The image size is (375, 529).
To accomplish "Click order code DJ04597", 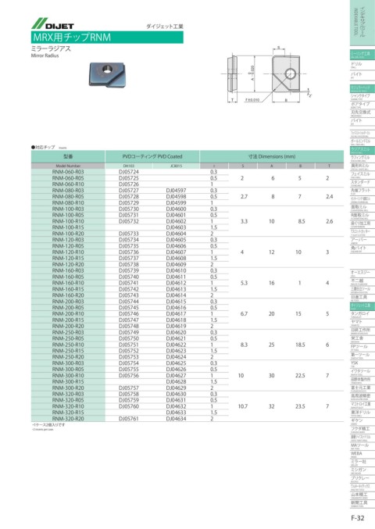I will pos(176,191).
